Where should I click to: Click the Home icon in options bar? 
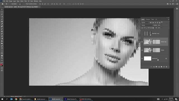tap(3, 4)
